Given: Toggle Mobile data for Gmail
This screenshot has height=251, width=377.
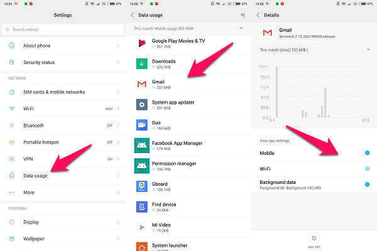Looking at the screenshot, I should [364, 152].
